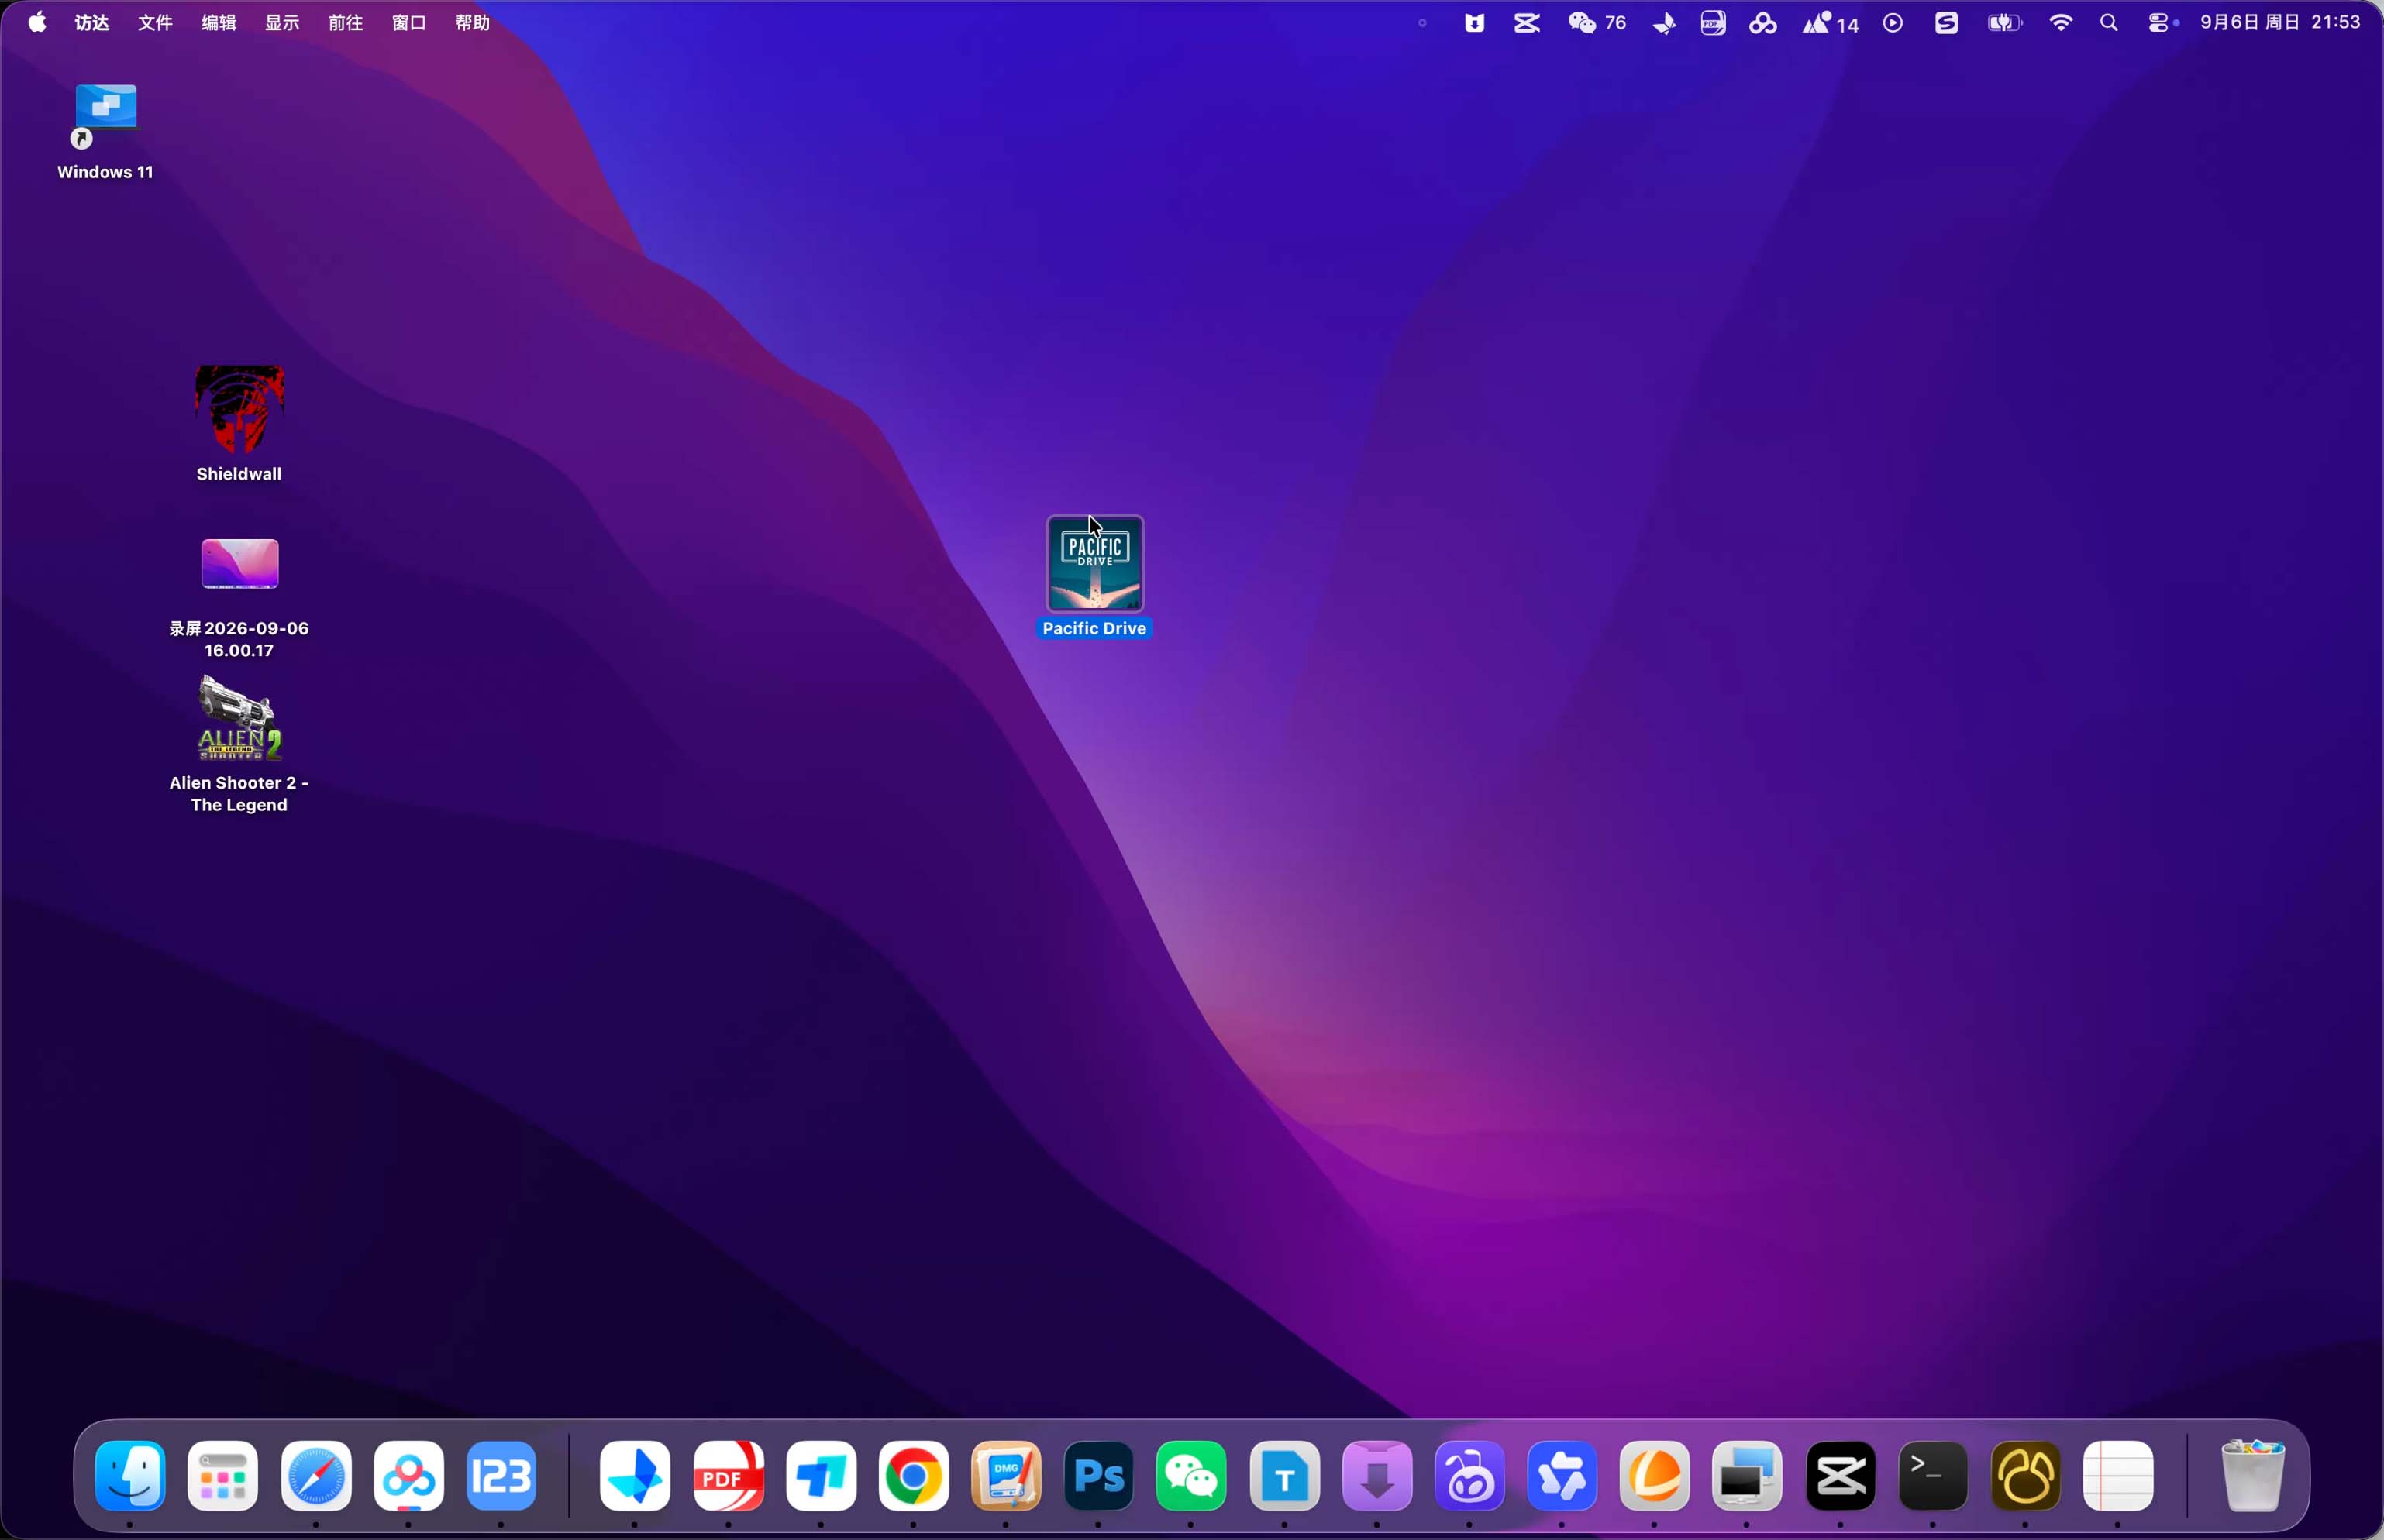This screenshot has width=2384, height=1540.
Task: Open the blue bird app icon in Dock
Action: pyautogui.click(x=636, y=1476)
